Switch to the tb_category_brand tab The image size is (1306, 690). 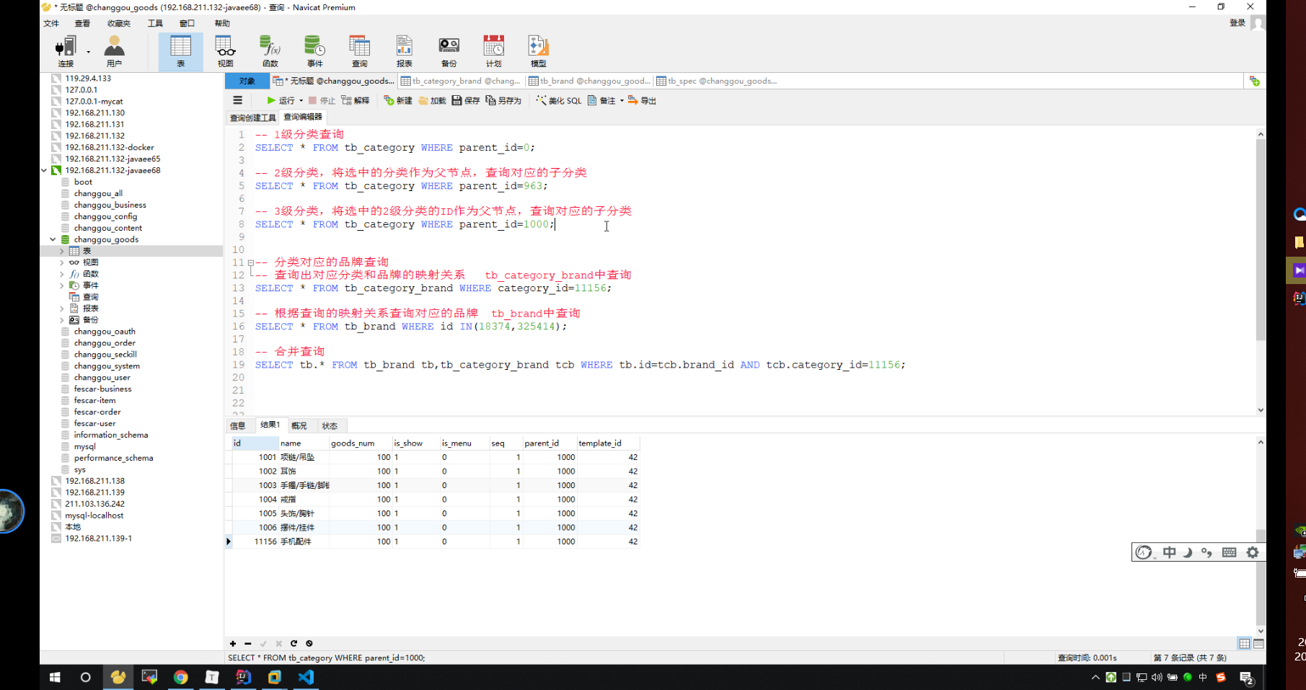(x=461, y=81)
